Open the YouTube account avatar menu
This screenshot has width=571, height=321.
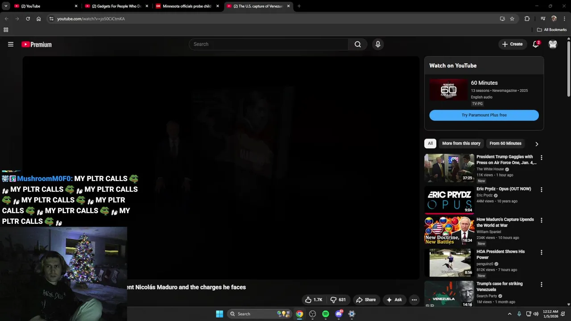553,44
